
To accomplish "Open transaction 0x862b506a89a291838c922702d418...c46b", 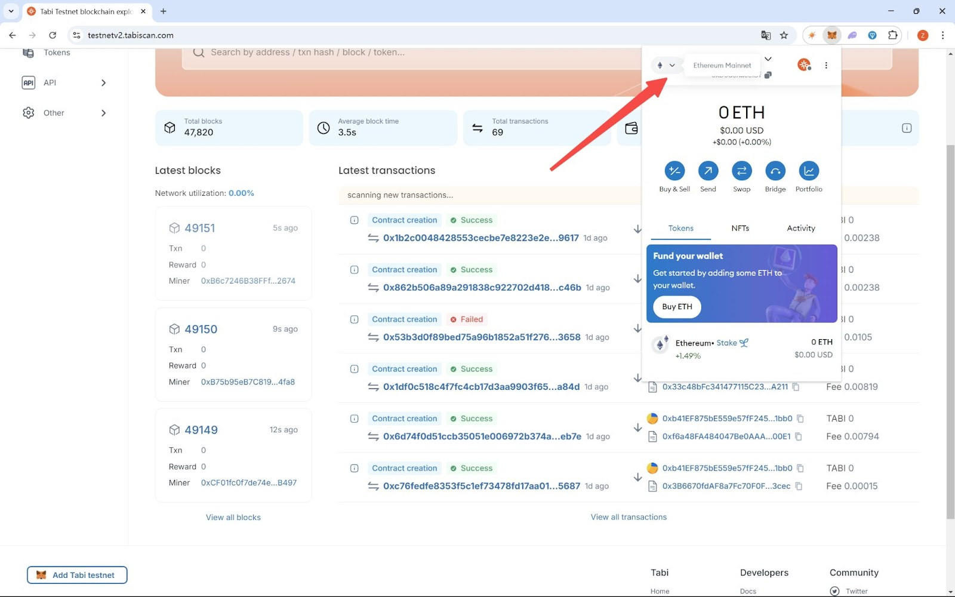I will [482, 287].
